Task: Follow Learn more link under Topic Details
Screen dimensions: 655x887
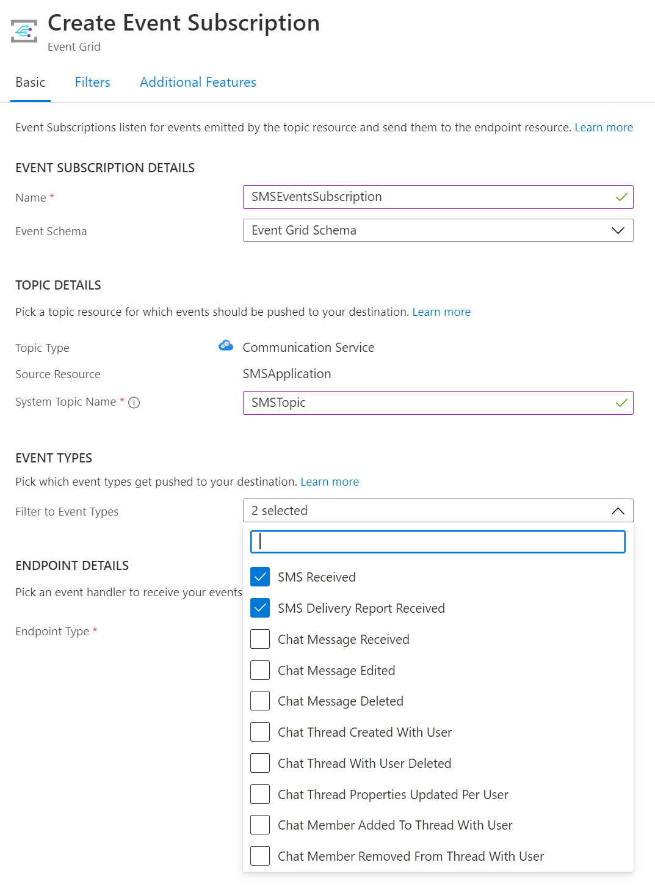Action: (x=441, y=312)
